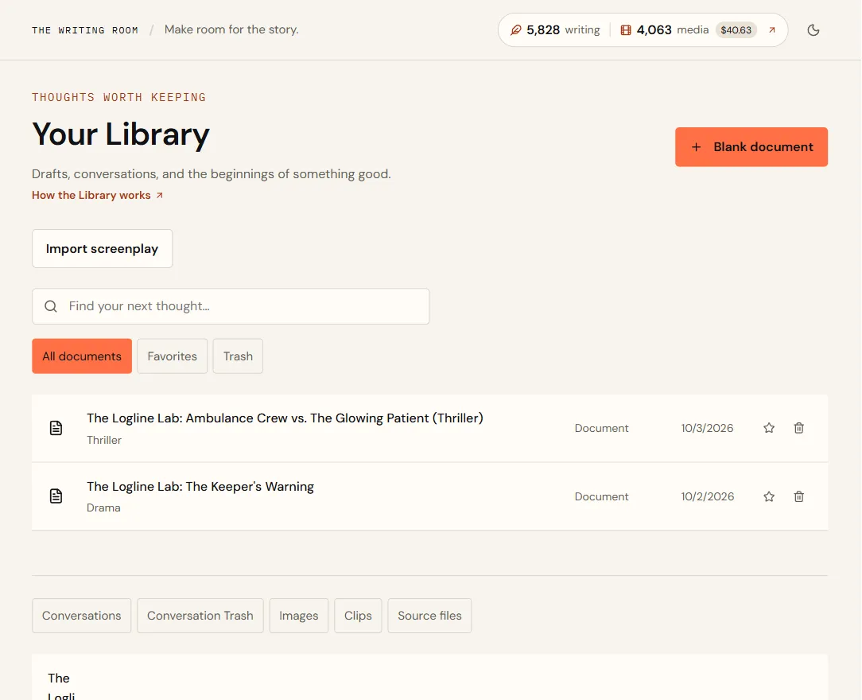The image size is (862, 700).
Task: Click The Keeper's Warning document file icon
Action: pos(56,496)
